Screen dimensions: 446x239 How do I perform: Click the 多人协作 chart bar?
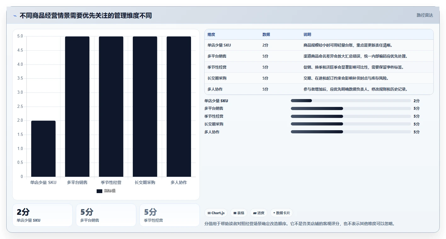(x=179, y=107)
